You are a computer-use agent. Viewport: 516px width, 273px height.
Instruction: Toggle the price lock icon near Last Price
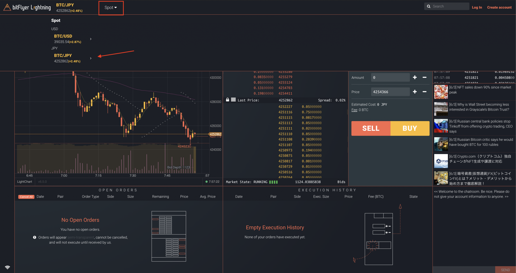click(x=228, y=100)
